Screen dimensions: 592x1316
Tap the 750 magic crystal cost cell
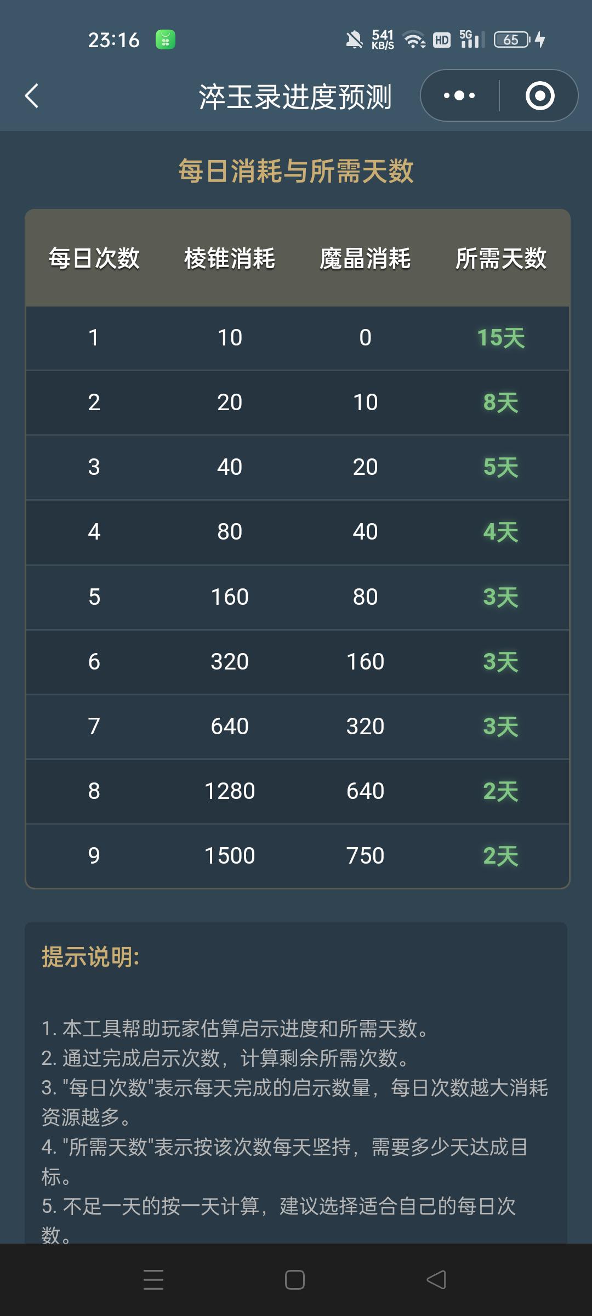point(365,855)
